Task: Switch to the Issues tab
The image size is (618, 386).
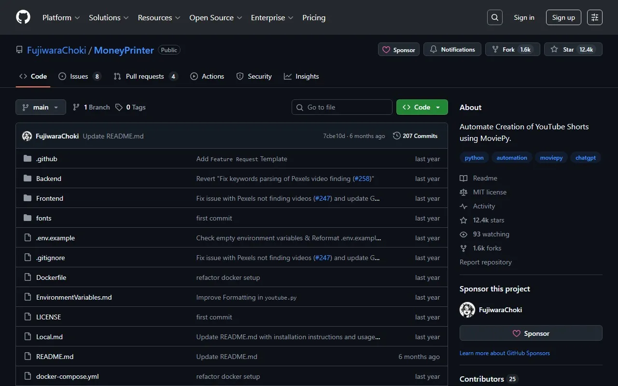Action: coord(79,76)
